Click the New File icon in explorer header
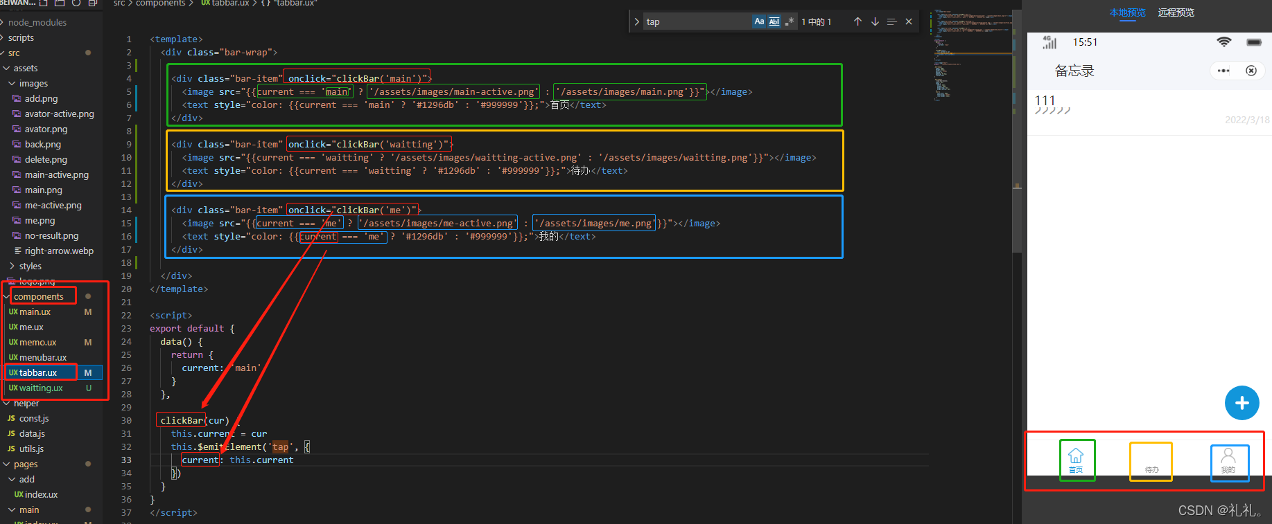The width and height of the screenshot is (1272, 524). pyautogui.click(x=44, y=3)
